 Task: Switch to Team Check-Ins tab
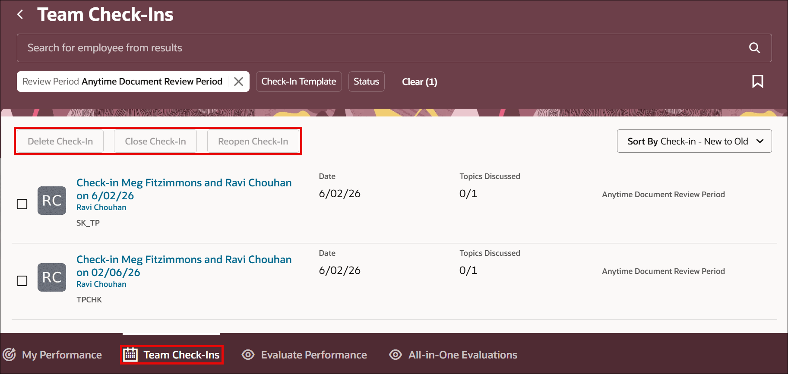click(x=171, y=355)
